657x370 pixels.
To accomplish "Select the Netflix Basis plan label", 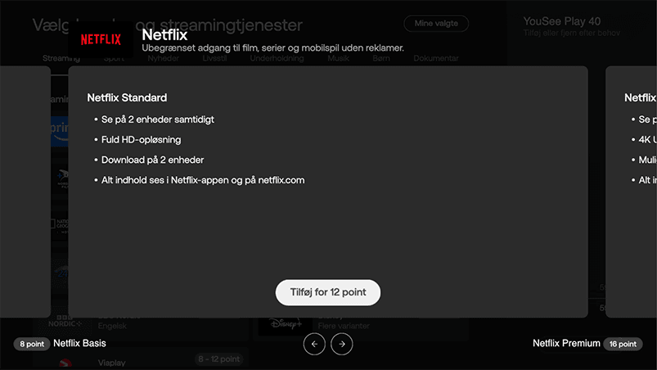I will tap(79, 343).
